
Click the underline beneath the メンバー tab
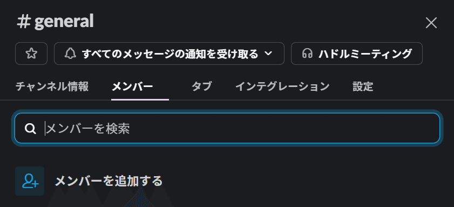140,99
